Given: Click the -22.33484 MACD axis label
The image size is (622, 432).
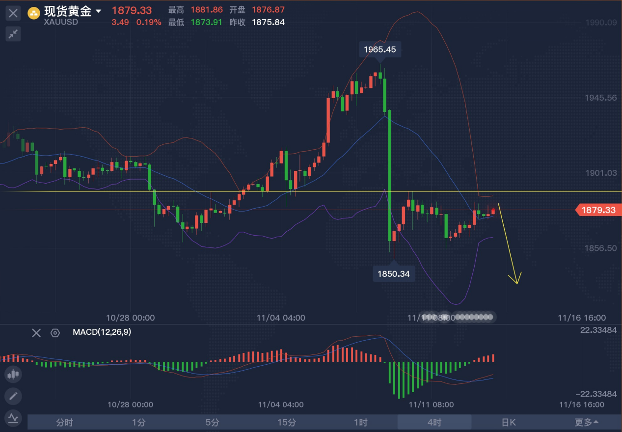Looking at the screenshot, I should click(596, 394).
